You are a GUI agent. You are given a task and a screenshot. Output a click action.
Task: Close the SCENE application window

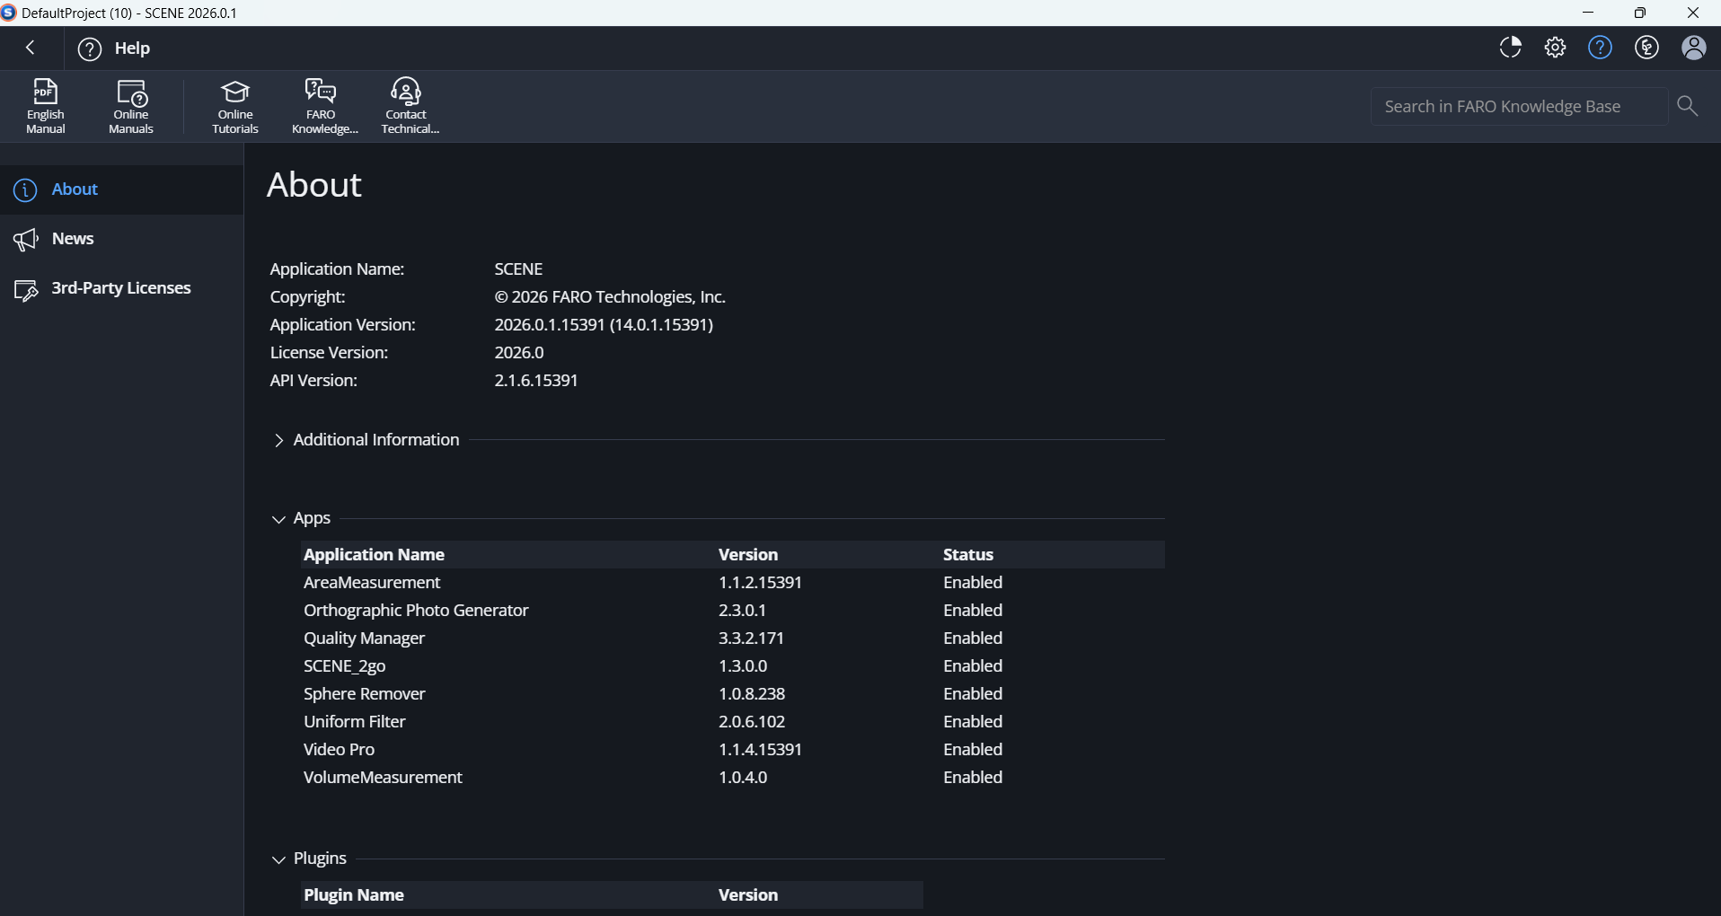click(1693, 13)
